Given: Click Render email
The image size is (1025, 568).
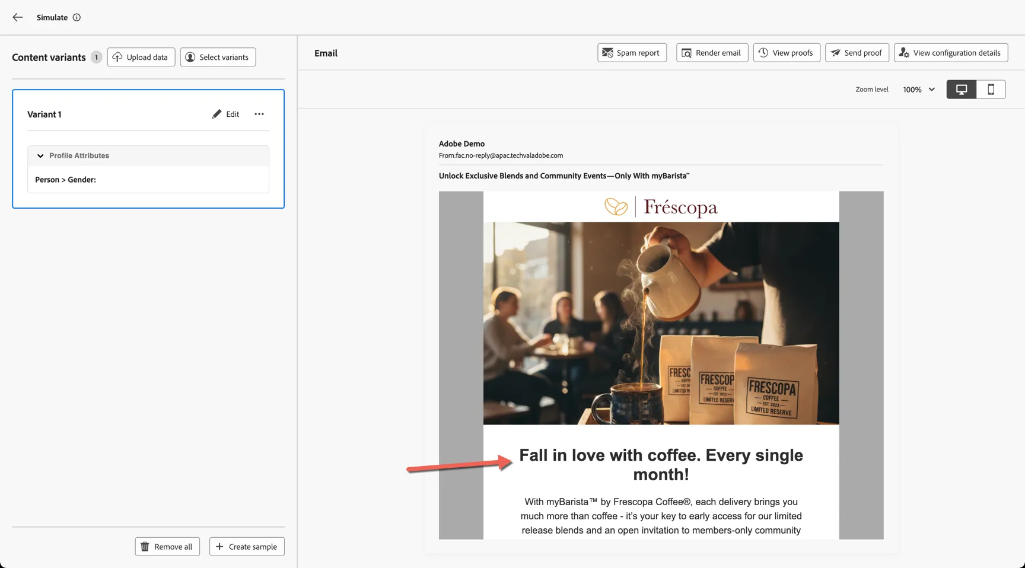Looking at the screenshot, I should pyautogui.click(x=712, y=53).
